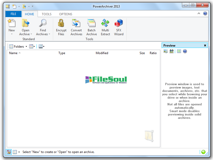Viewport: 213px width, 160px height.
Task: Switch to the OPTIONS tab
Action: click(x=66, y=14)
